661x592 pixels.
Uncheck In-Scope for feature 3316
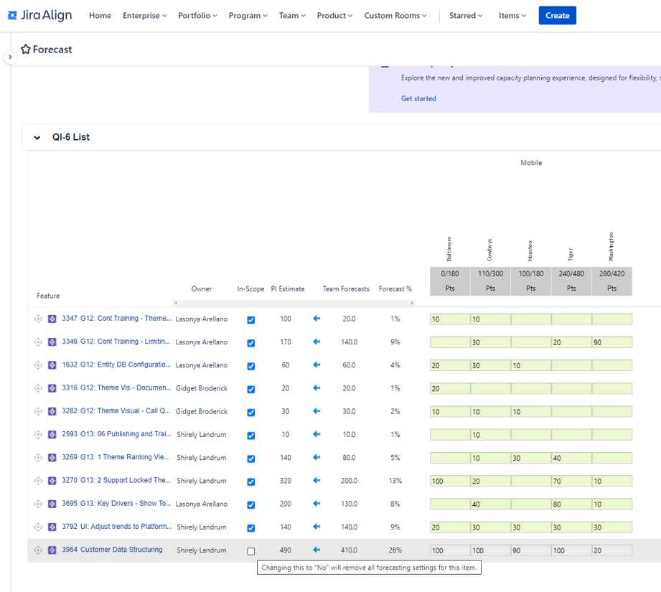pos(250,390)
